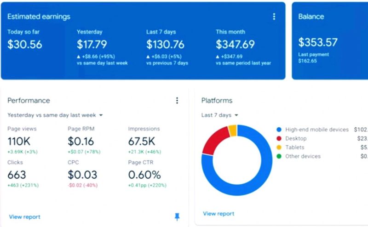Click the Page CTR 0.60% metric
The image size is (368, 227).
pyautogui.click(x=144, y=175)
